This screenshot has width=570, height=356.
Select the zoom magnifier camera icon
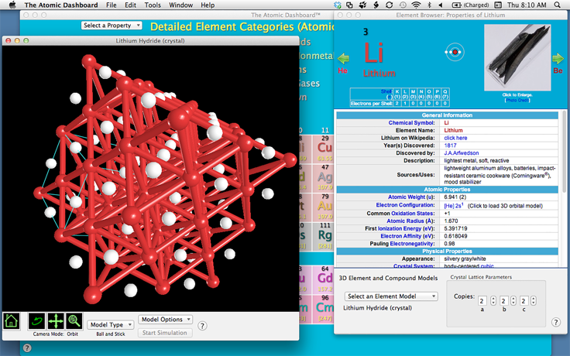point(74,321)
